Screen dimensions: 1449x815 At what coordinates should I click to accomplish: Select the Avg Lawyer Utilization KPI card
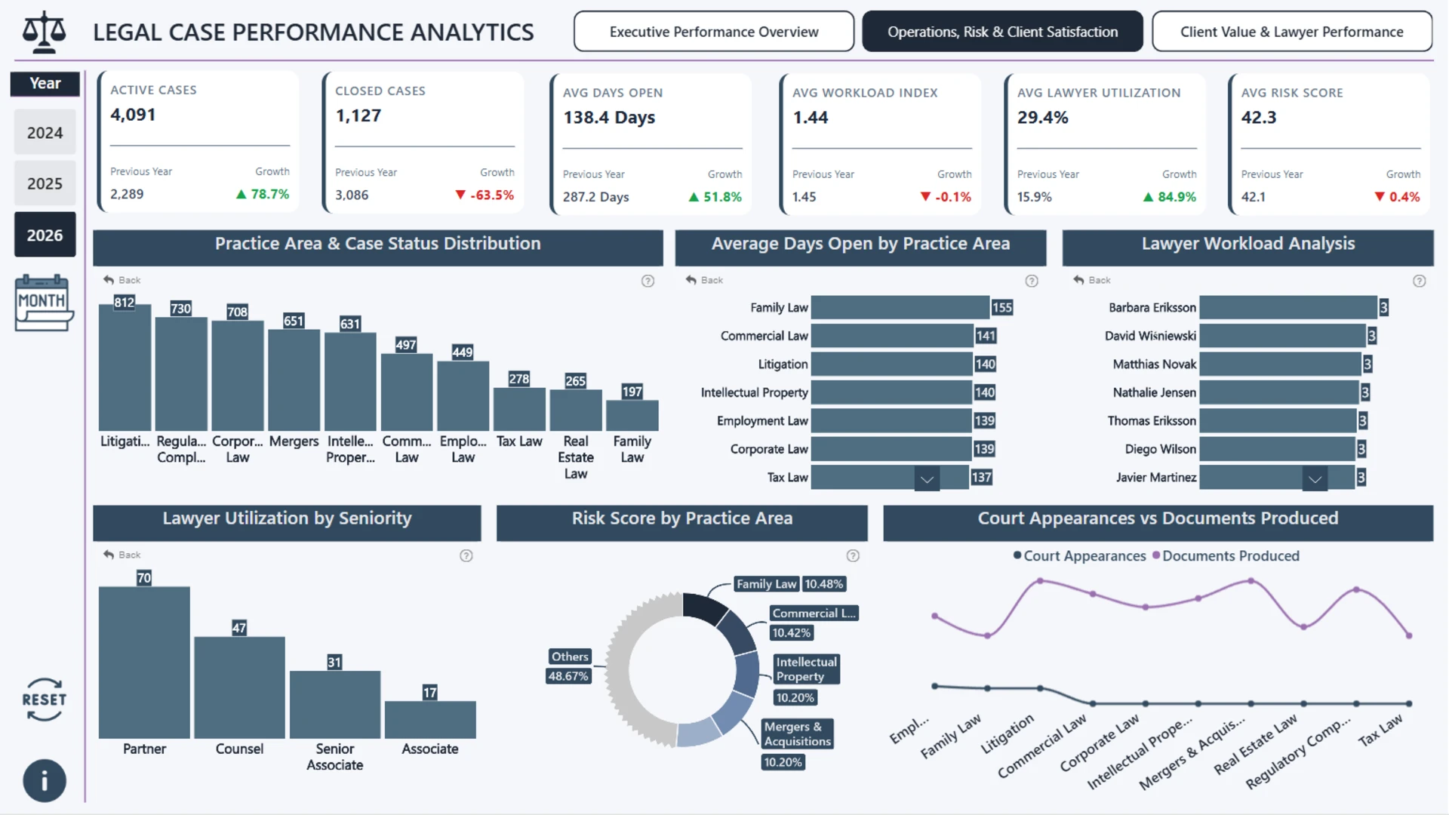click(1106, 144)
